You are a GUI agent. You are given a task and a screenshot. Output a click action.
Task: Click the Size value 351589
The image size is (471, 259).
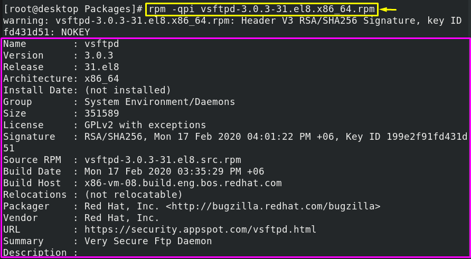coord(102,113)
